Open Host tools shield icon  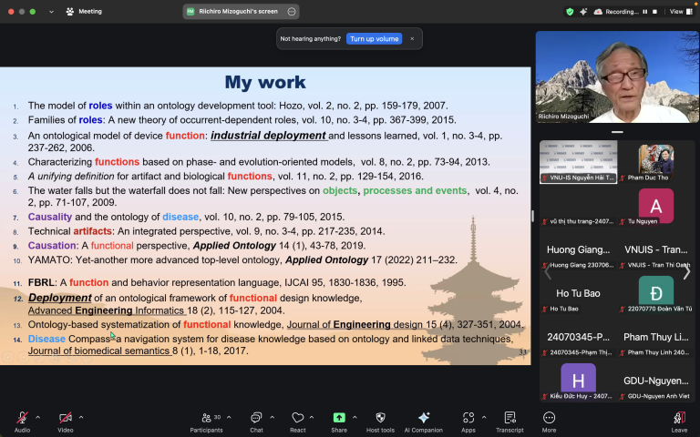pos(380,418)
